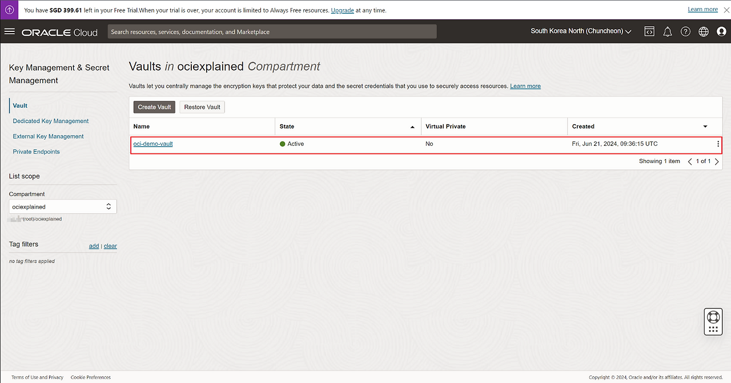Go to Private Endpoints section
Screen dimensions: 731x383
click(36, 152)
